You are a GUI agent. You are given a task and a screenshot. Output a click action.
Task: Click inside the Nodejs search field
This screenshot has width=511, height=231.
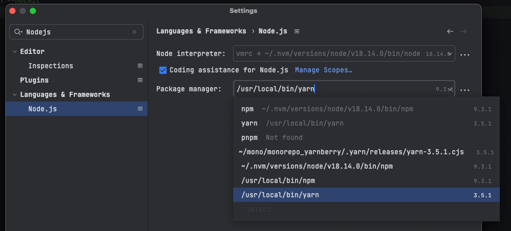coord(64,32)
